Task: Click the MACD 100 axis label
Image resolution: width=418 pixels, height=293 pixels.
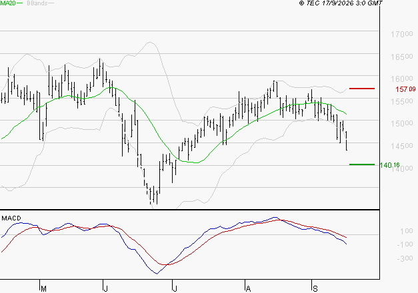Action: 407,231
